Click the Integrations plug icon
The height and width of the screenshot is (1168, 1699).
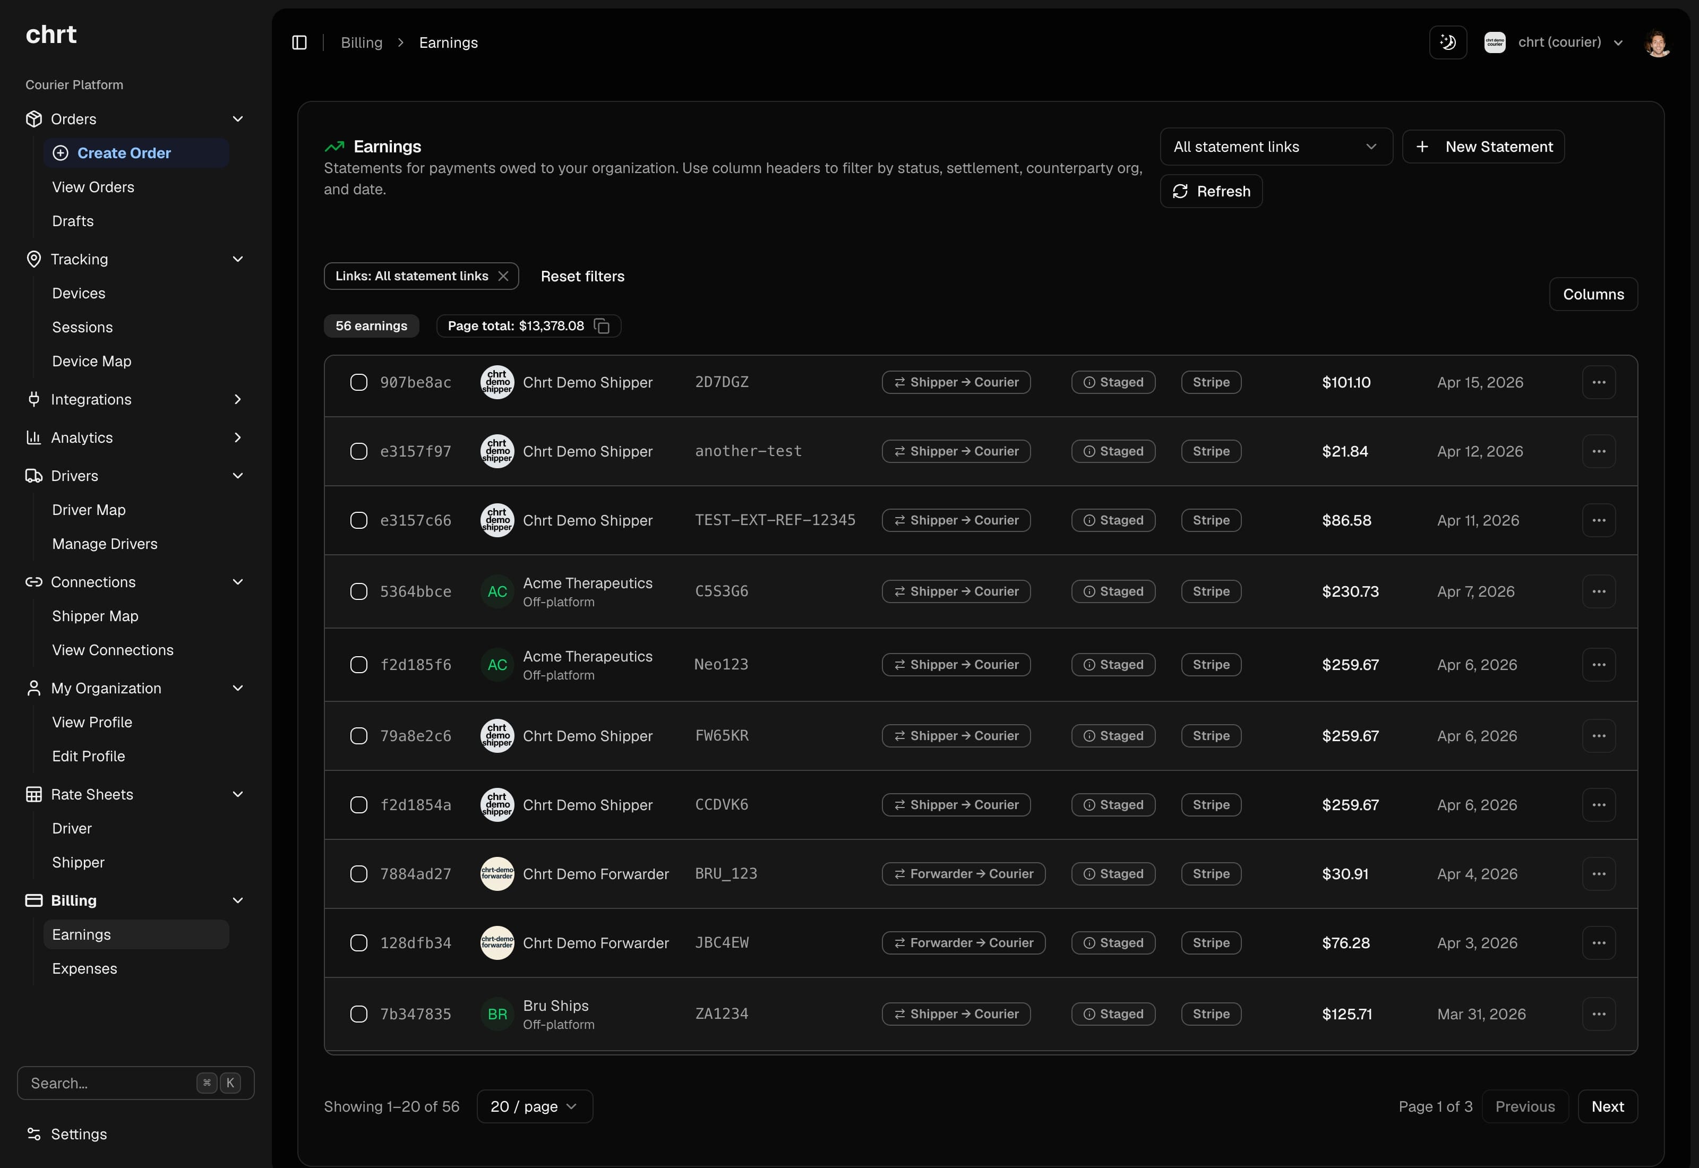point(33,400)
